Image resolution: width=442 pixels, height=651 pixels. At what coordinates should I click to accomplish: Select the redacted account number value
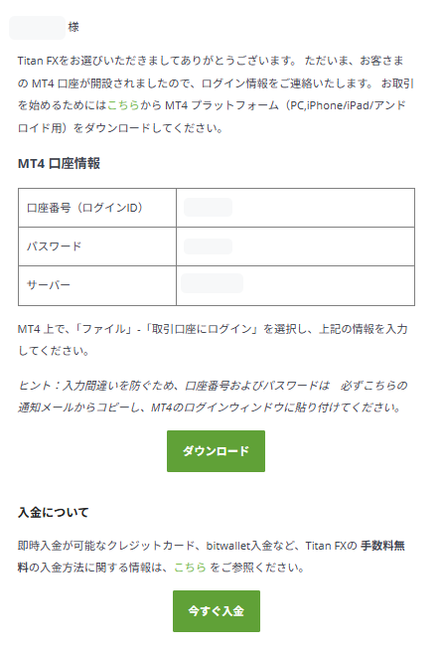(208, 207)
